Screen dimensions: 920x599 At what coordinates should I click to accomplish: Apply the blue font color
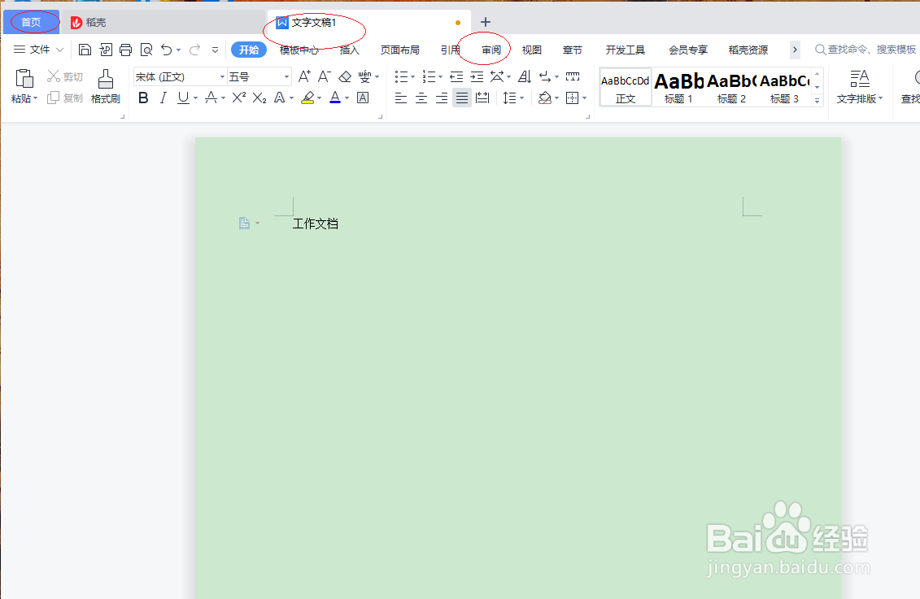click(335, 98)
